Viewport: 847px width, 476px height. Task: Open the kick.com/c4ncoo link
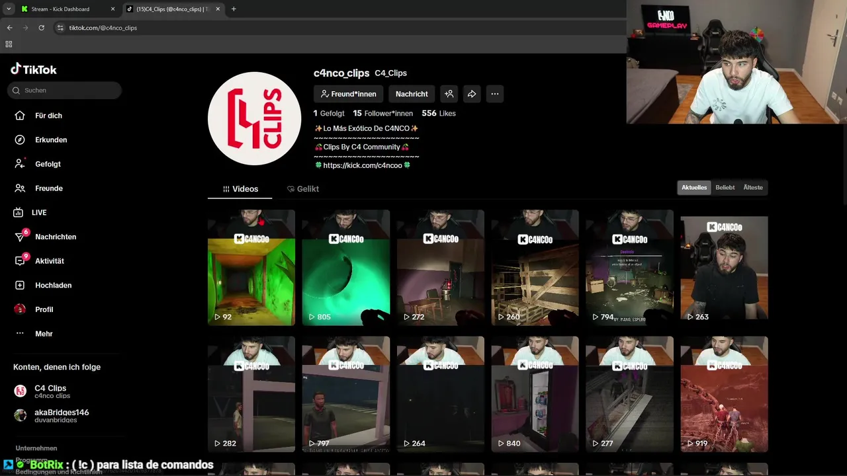pos(363,165)
